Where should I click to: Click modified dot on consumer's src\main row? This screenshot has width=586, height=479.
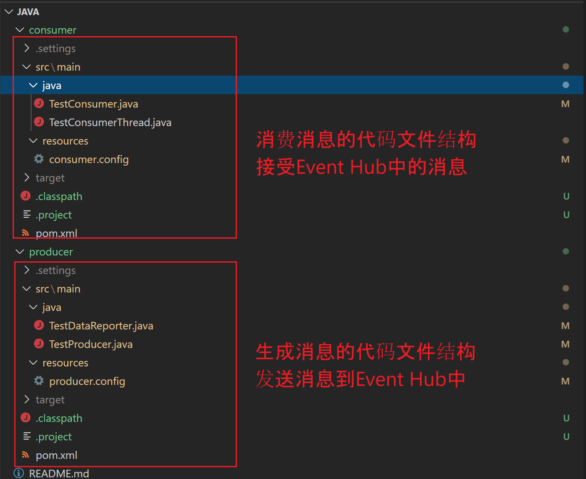click(x=566, y=66)
